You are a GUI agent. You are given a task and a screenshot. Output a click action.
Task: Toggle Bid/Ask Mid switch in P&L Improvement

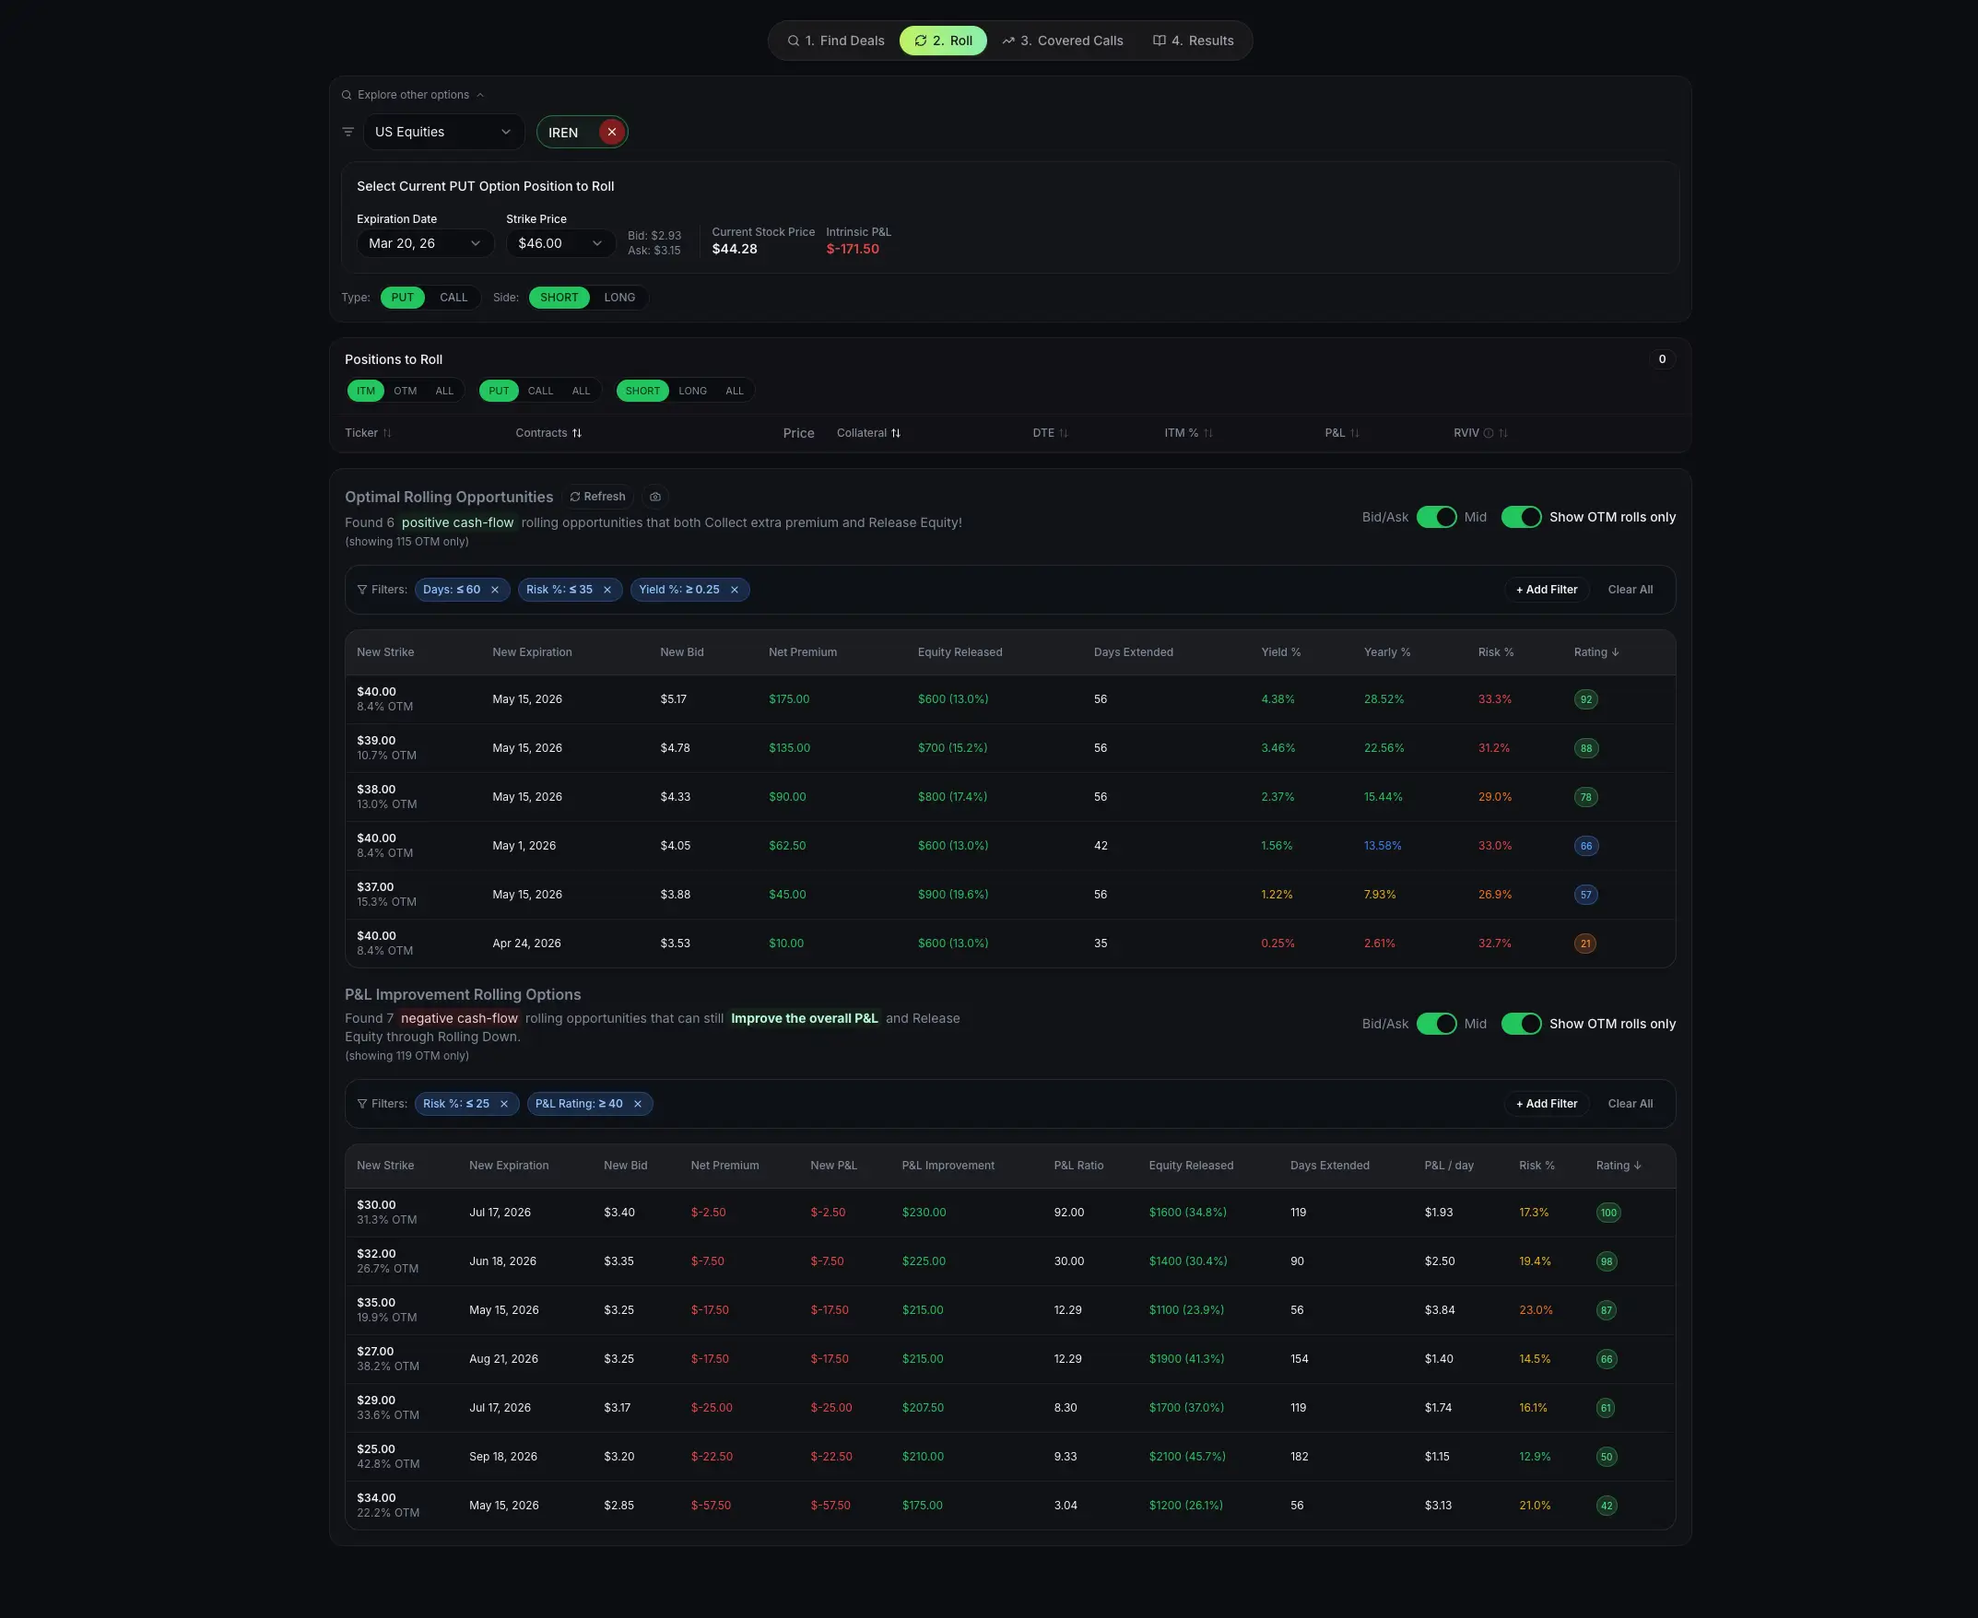coord(1436,1025)
